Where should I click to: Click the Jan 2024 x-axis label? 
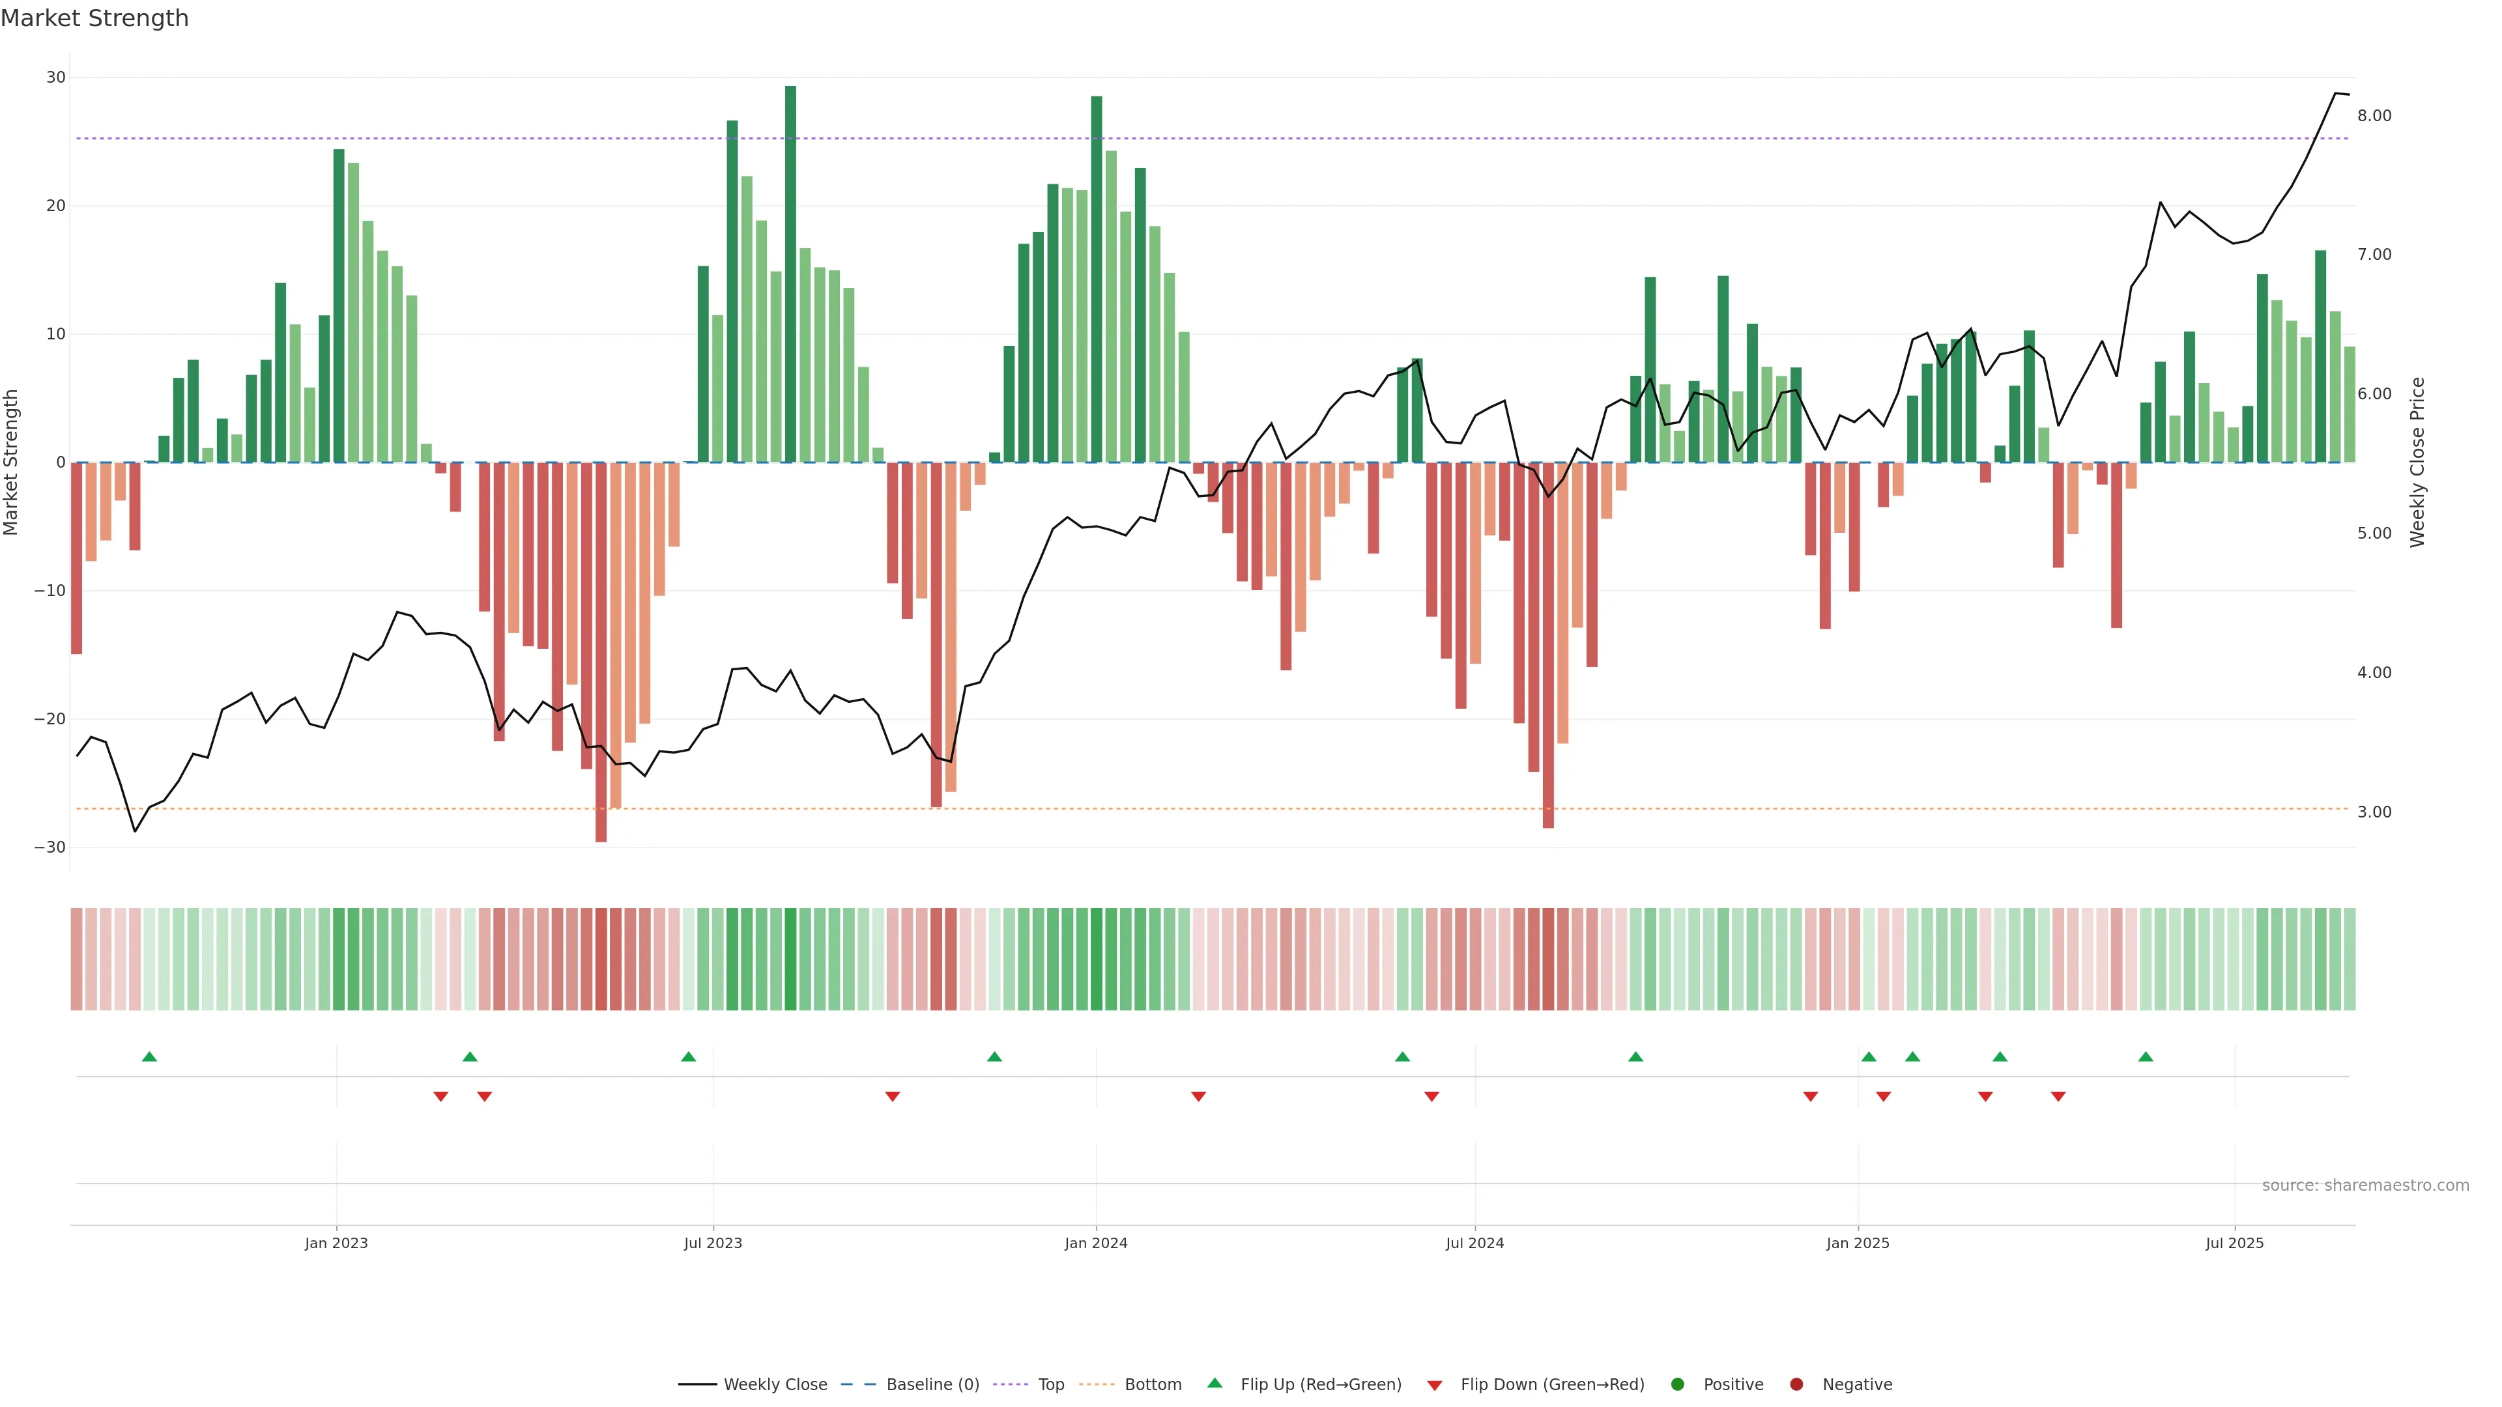pos(1095,1243)
